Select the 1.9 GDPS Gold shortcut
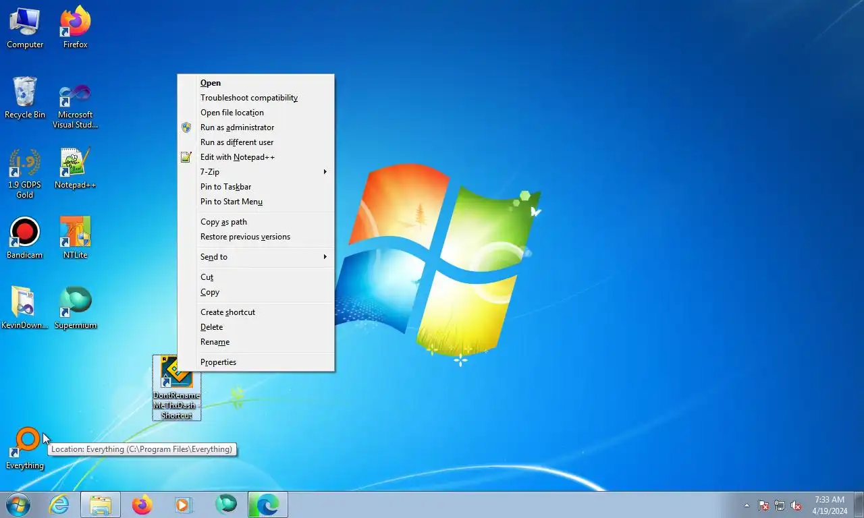Screen dimensions: 864x518 (x=25, y=173)
